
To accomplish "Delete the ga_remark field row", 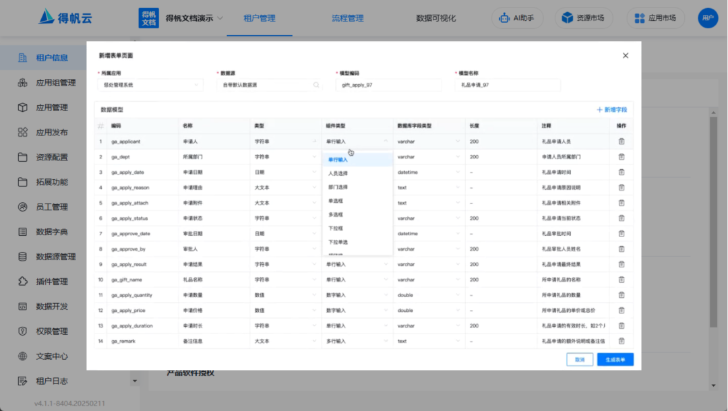I will pos(621,341).
